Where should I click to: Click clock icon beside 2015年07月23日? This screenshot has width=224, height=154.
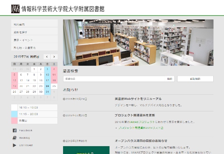point(64,115)
